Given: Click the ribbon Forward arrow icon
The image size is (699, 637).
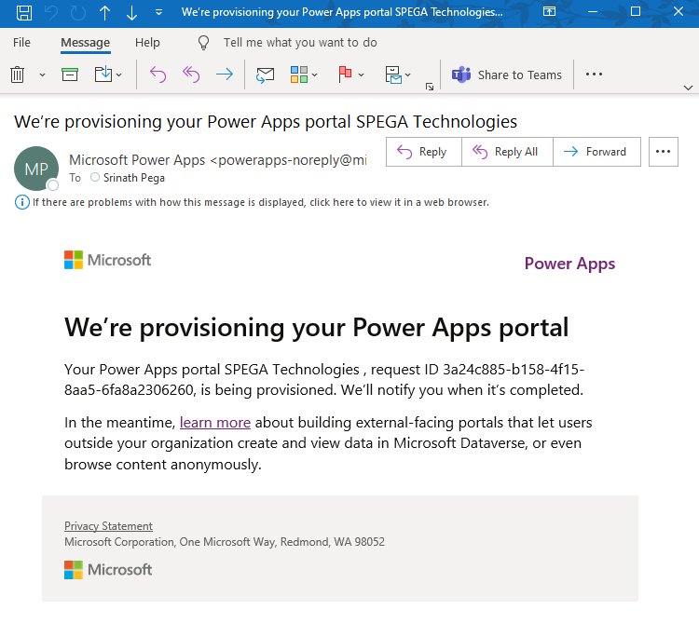Looking at the screenshot, I should [x=224, y=75].
